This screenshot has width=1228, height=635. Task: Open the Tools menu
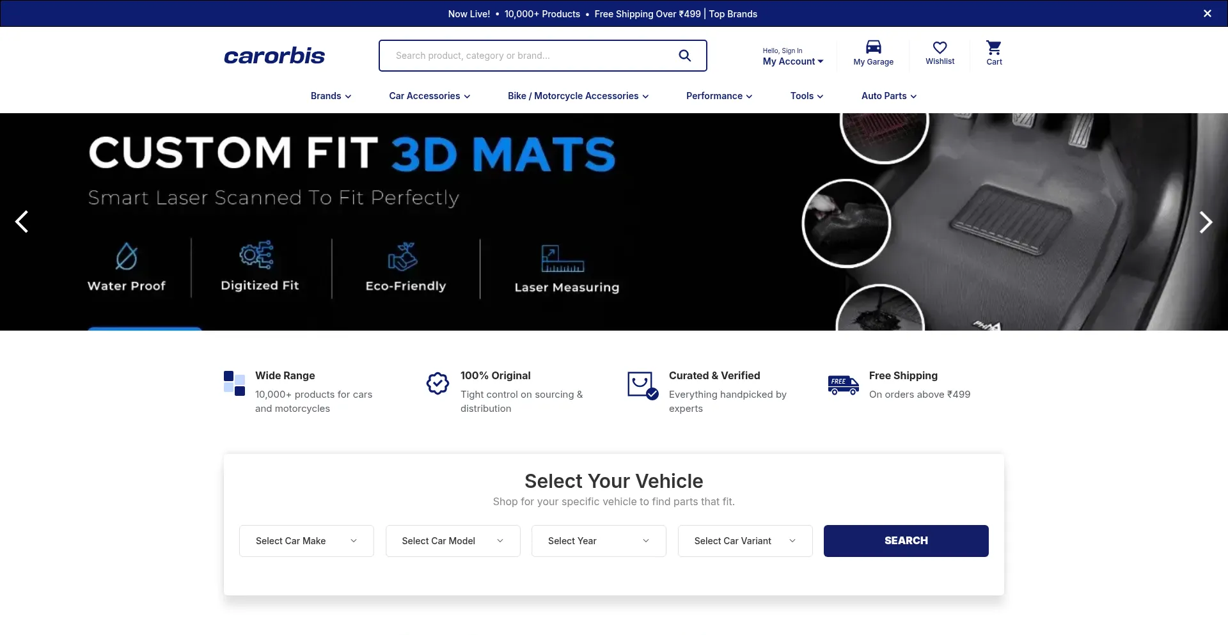[x=807, y=96]
